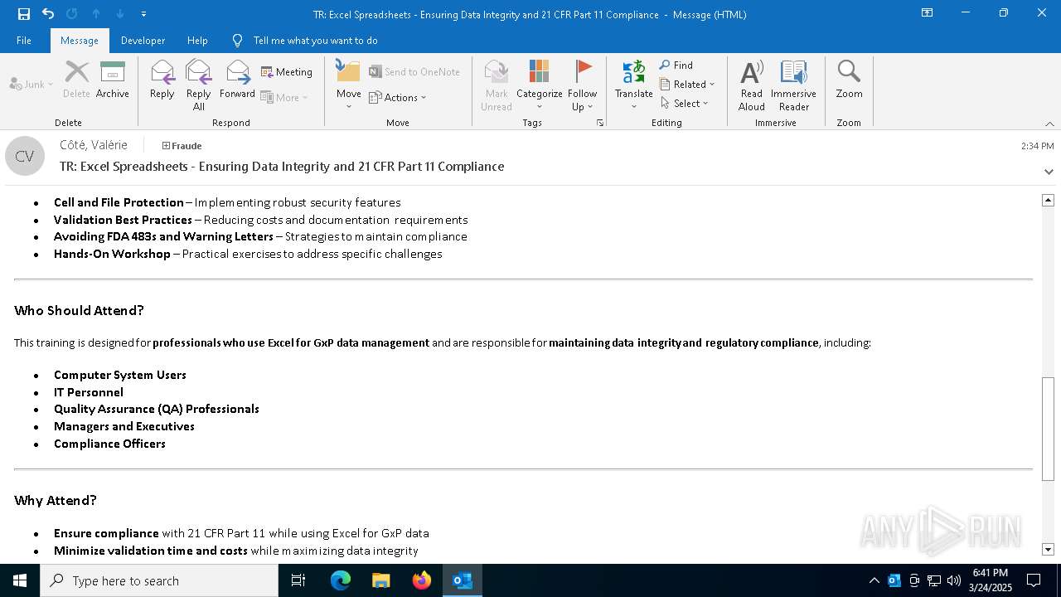Click the sender name Côté, Valérie
This screenshot has height=597, width=1061.
click(94, 145)
